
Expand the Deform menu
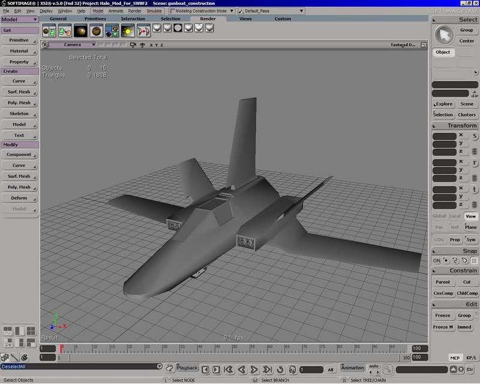click(x=19, y=198)
